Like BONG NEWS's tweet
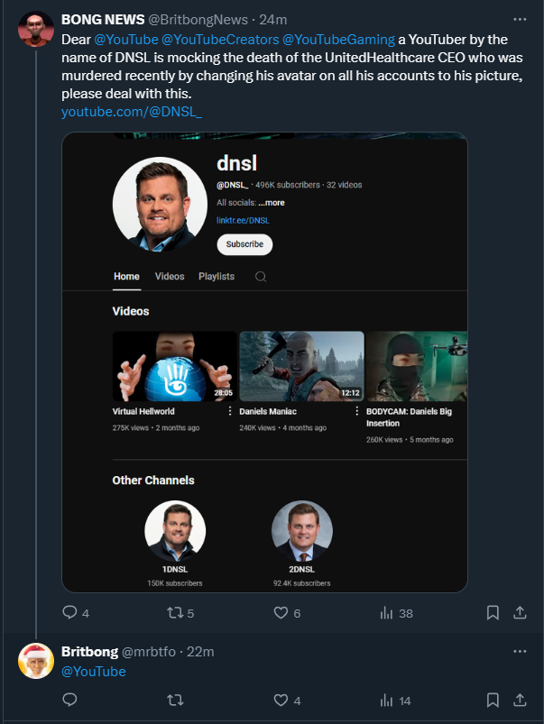The height and width of the screenshot is (724, 544). click(x=281, y=612)
